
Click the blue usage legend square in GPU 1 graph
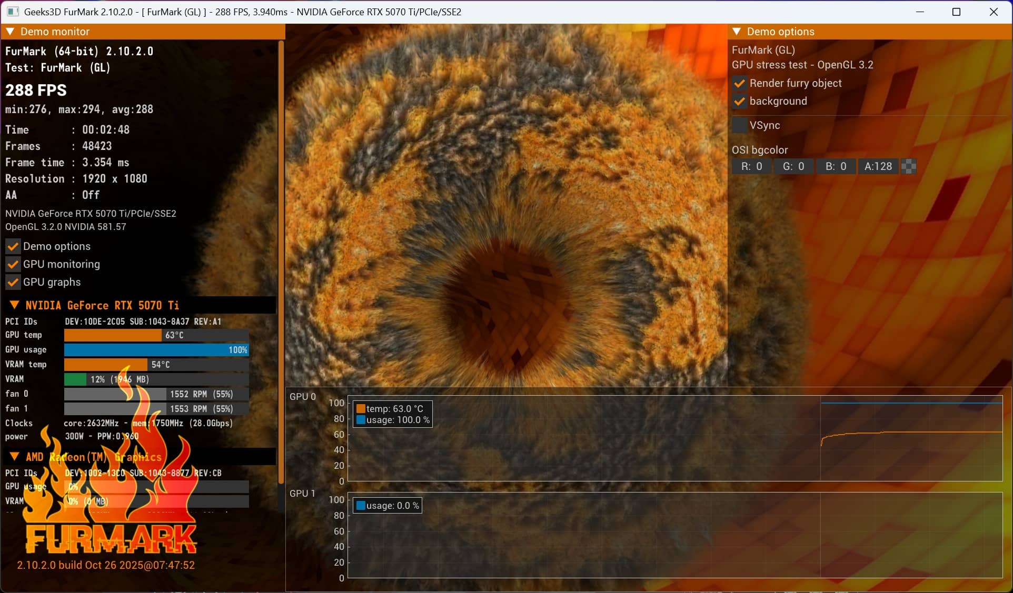(x=361, y=506)
